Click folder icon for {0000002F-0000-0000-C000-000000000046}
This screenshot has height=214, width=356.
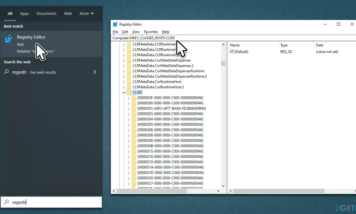click(133, 98)
